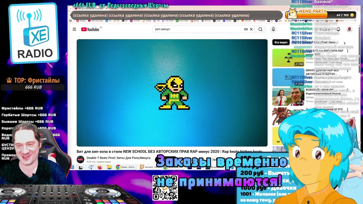Open the VK STM bookmark

135,21
